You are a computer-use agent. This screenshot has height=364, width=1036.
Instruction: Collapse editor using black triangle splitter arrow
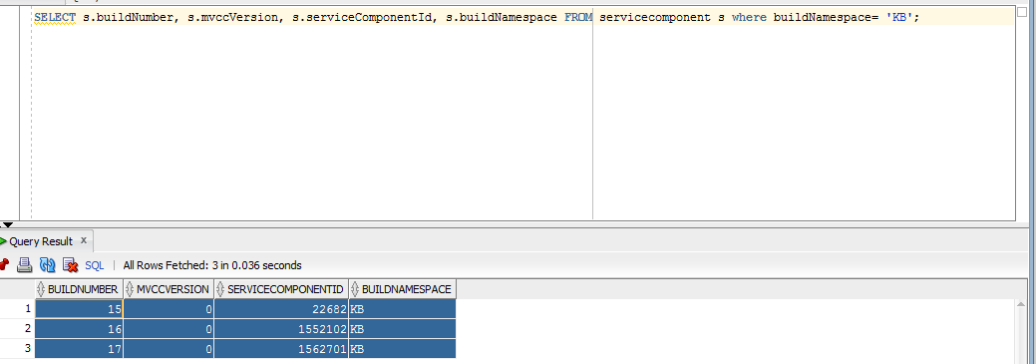pos(7,224)
